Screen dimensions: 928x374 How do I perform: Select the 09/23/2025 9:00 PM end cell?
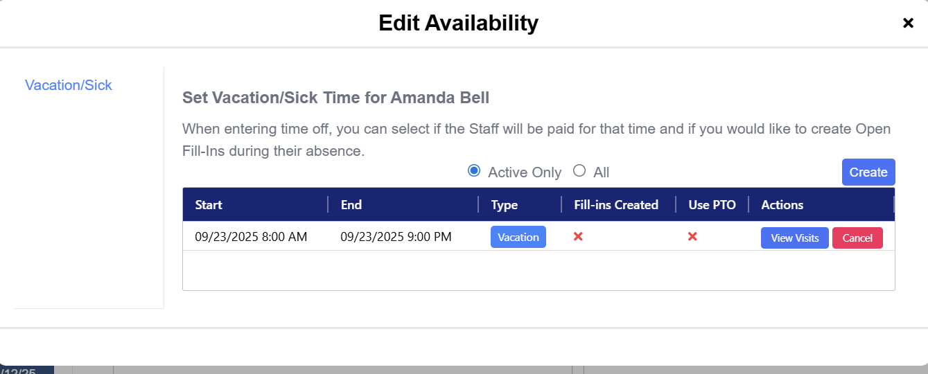tap(396, 237)
